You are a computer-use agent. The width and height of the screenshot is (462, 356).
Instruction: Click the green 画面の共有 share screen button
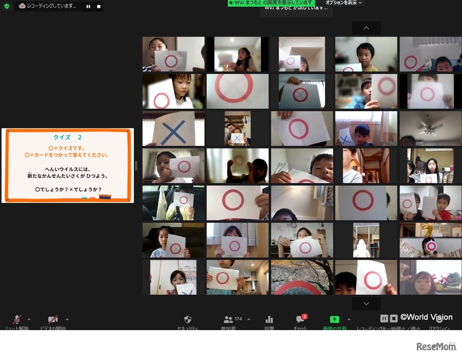(335, 322)
